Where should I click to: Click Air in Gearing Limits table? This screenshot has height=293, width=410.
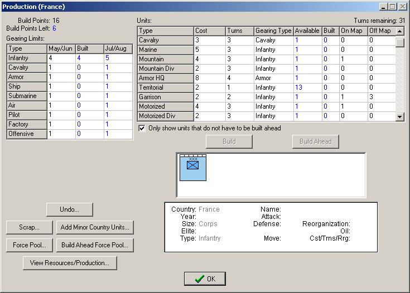click(x=27, y=105)
